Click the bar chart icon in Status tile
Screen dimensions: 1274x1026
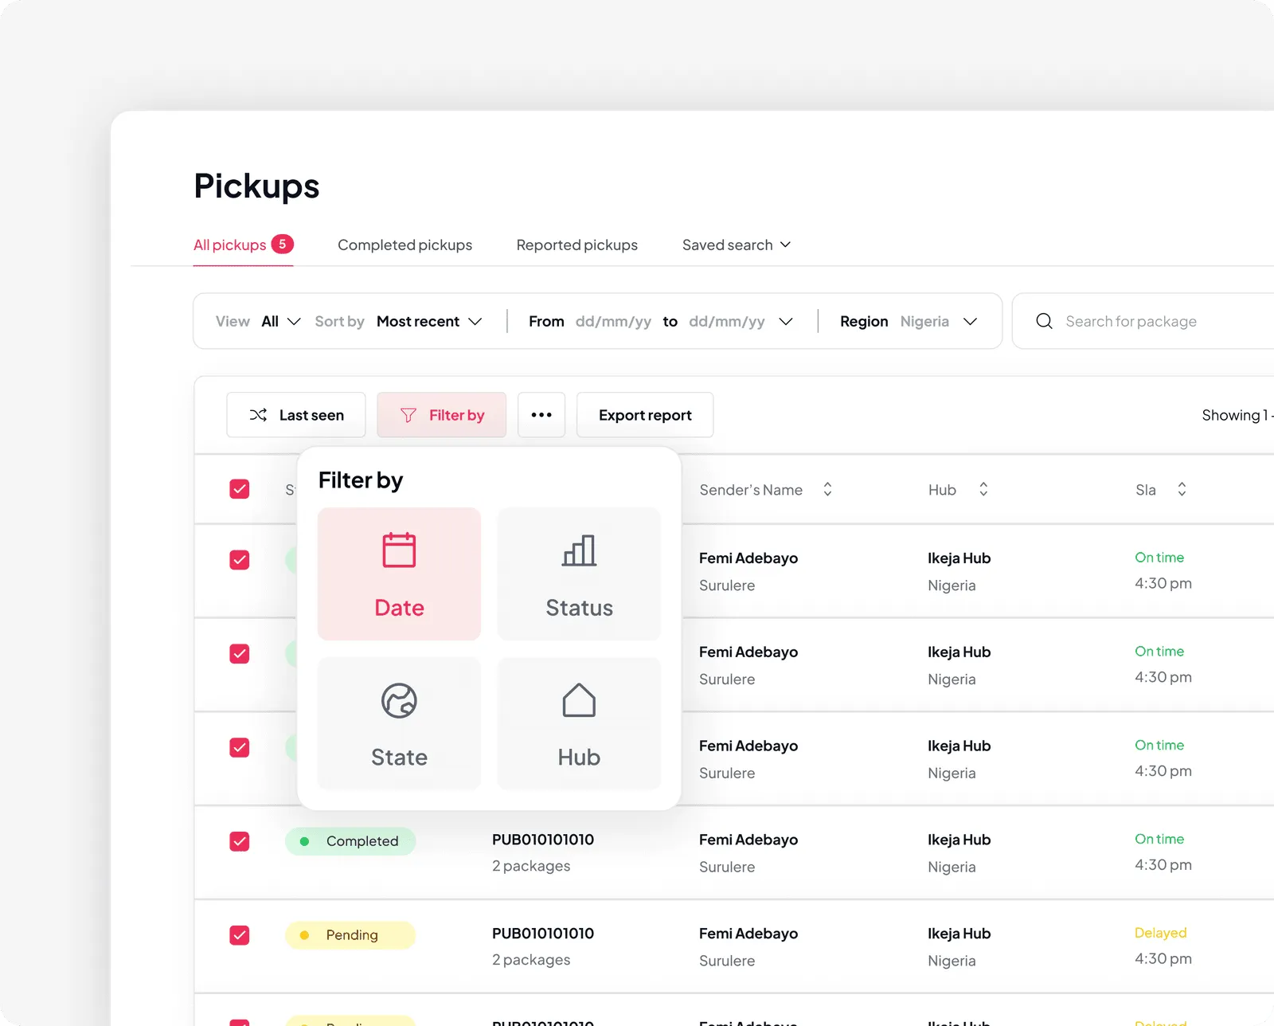point(579,550)
